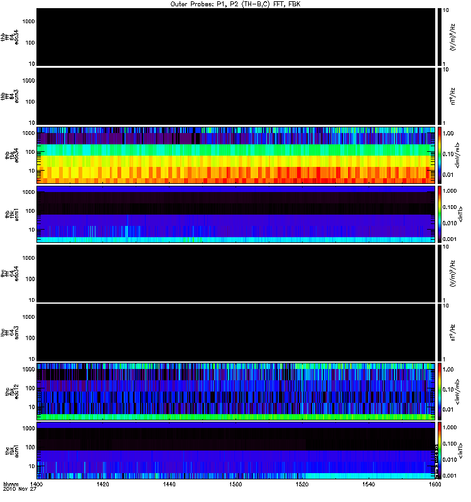This screenshot has height=502, width=471.
Task: Click the 1000 frequency tick of thb fbk edc34
Action: coord(28,133)
